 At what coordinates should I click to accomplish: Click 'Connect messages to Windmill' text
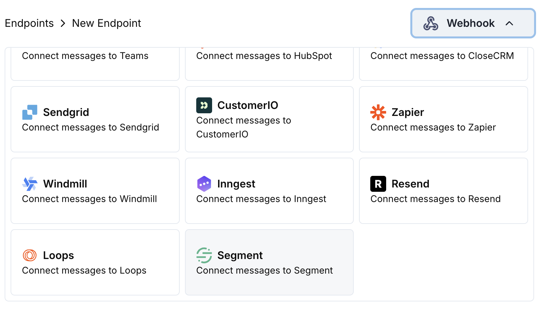click(x=89, y=199)
